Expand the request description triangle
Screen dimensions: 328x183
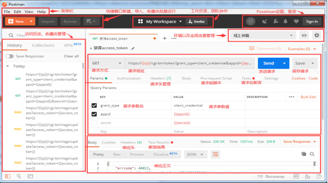click(x=91, y=48)
